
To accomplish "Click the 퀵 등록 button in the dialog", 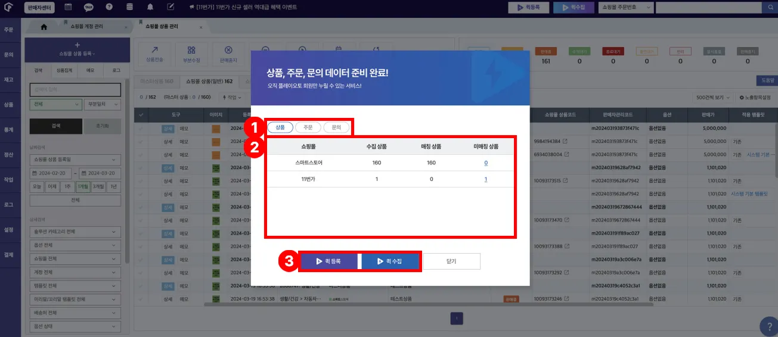I will pyautogui.click(x=328, y=261).
